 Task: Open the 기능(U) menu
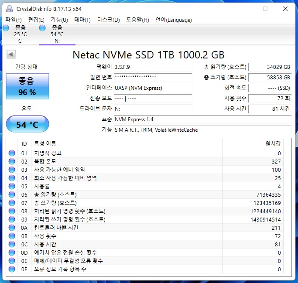[59, 20]
